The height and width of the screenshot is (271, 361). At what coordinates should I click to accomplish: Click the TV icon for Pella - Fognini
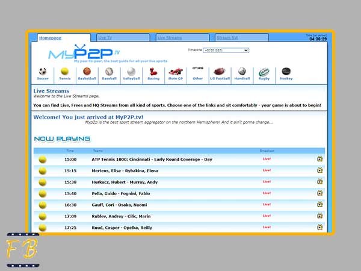319,193
